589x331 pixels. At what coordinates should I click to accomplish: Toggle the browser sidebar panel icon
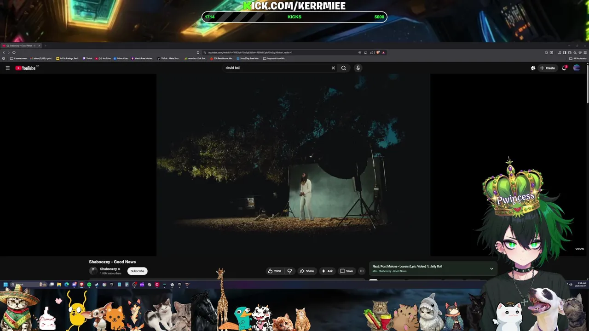[565, 52]
